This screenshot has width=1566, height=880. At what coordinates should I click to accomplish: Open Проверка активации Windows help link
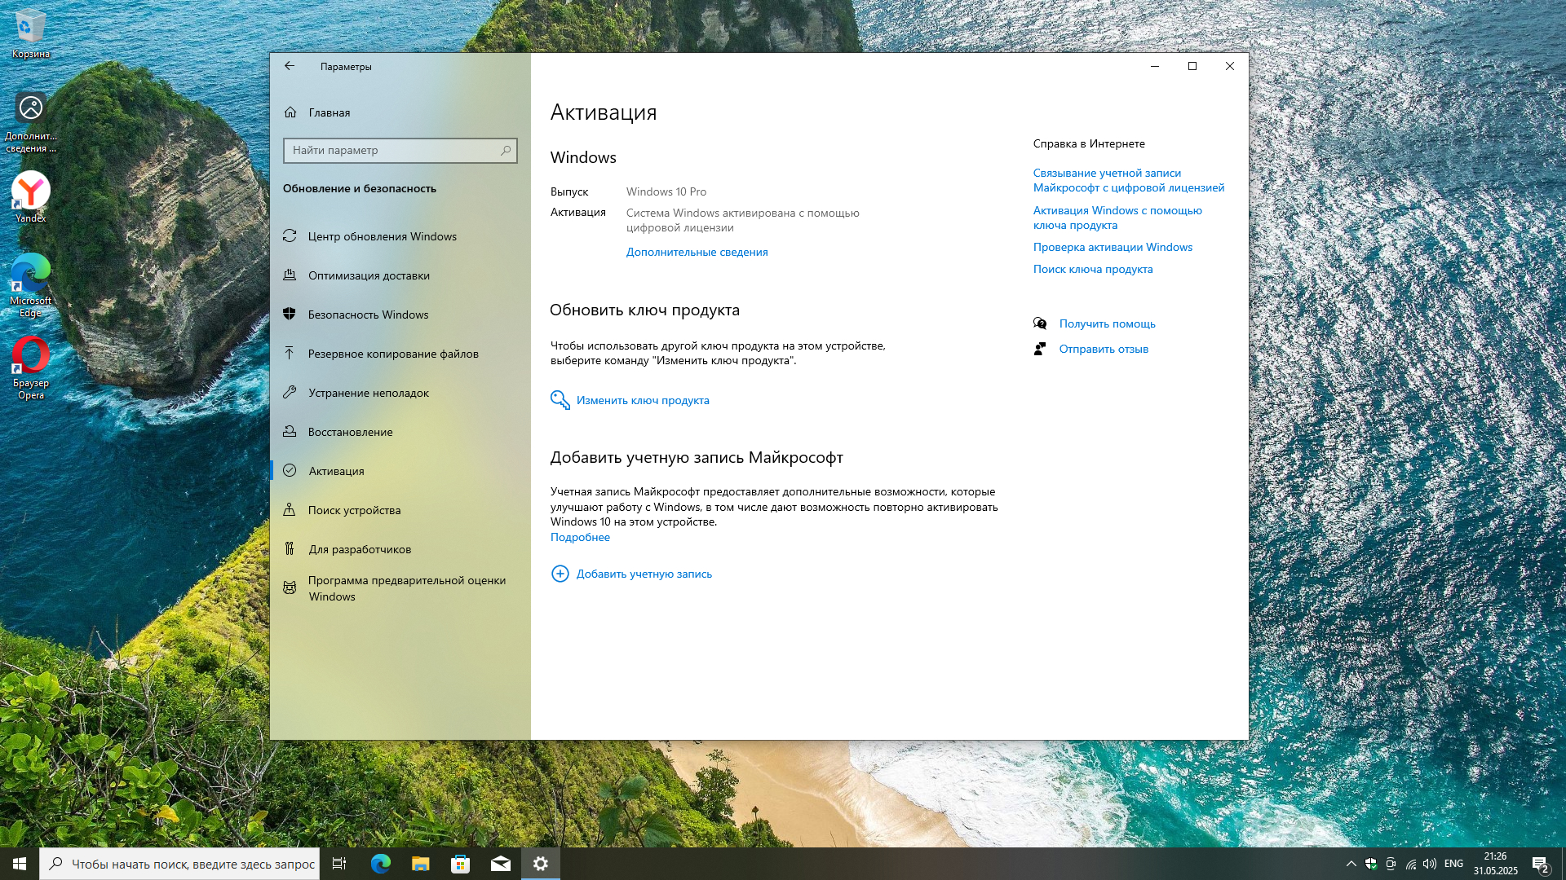pyautogui.click(x=1113, y=247)
